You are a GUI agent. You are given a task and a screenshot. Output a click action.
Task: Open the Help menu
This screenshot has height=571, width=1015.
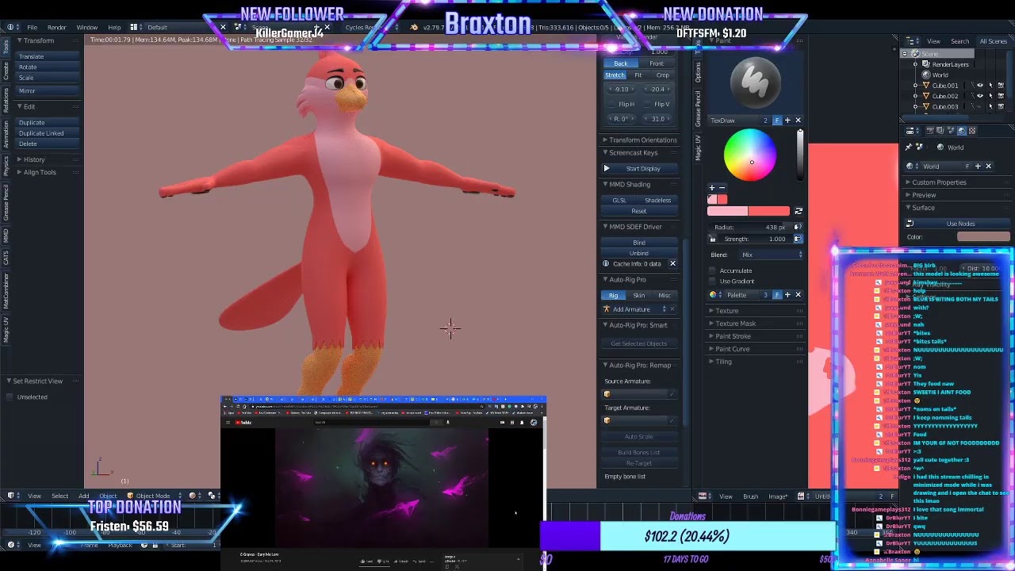click(x=114, y=28)
